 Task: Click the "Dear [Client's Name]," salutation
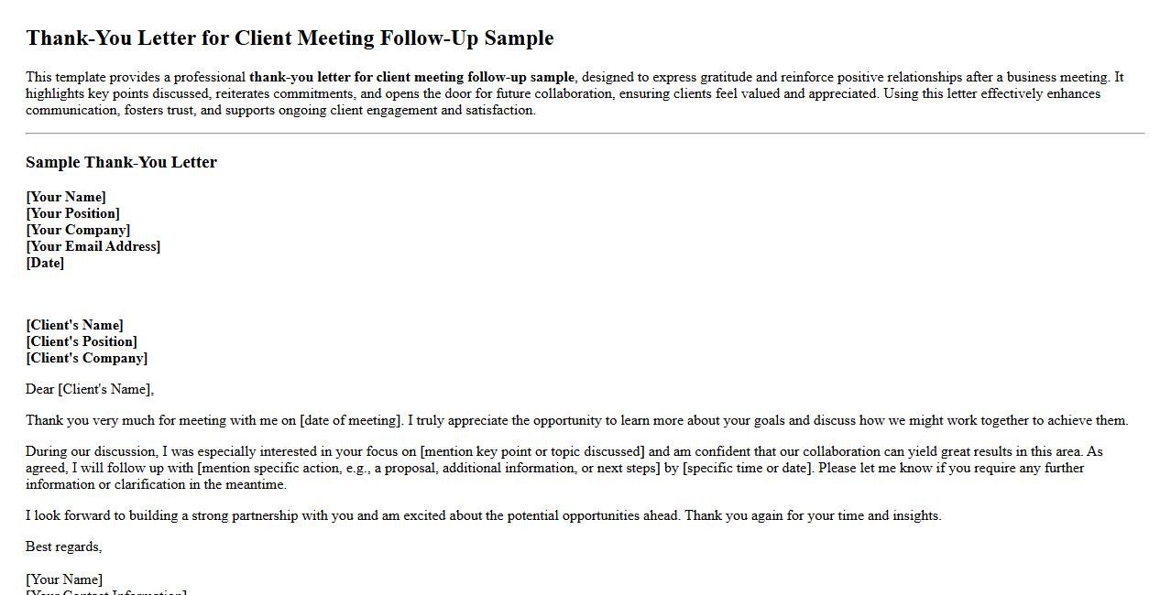90,389
